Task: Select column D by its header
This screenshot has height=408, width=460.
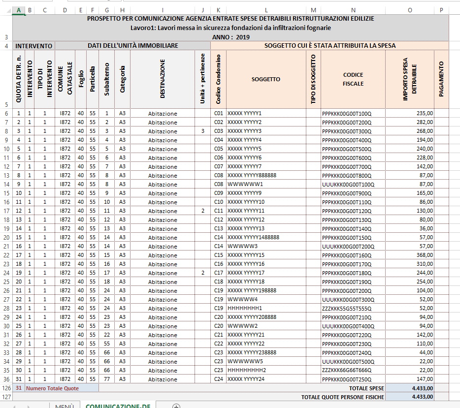Action: click(65, 10)
